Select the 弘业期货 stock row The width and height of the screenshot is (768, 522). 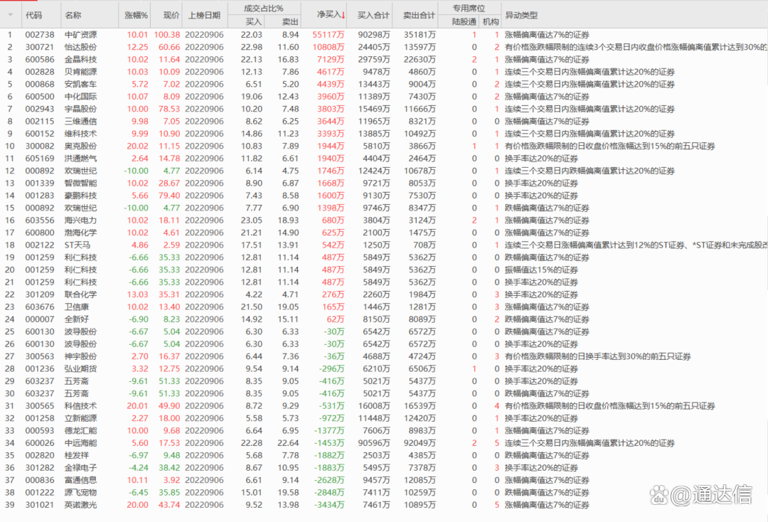click(x=80, y=369)
